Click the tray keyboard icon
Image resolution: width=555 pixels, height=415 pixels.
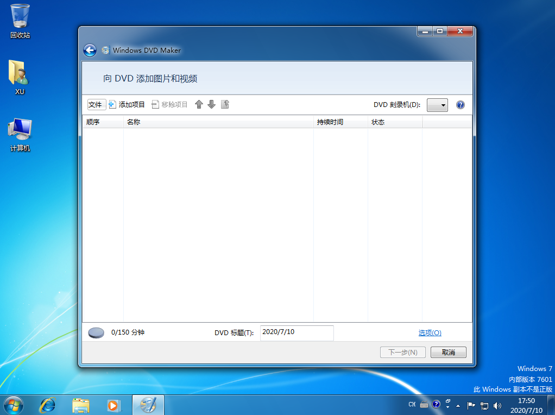pos(424,404)
